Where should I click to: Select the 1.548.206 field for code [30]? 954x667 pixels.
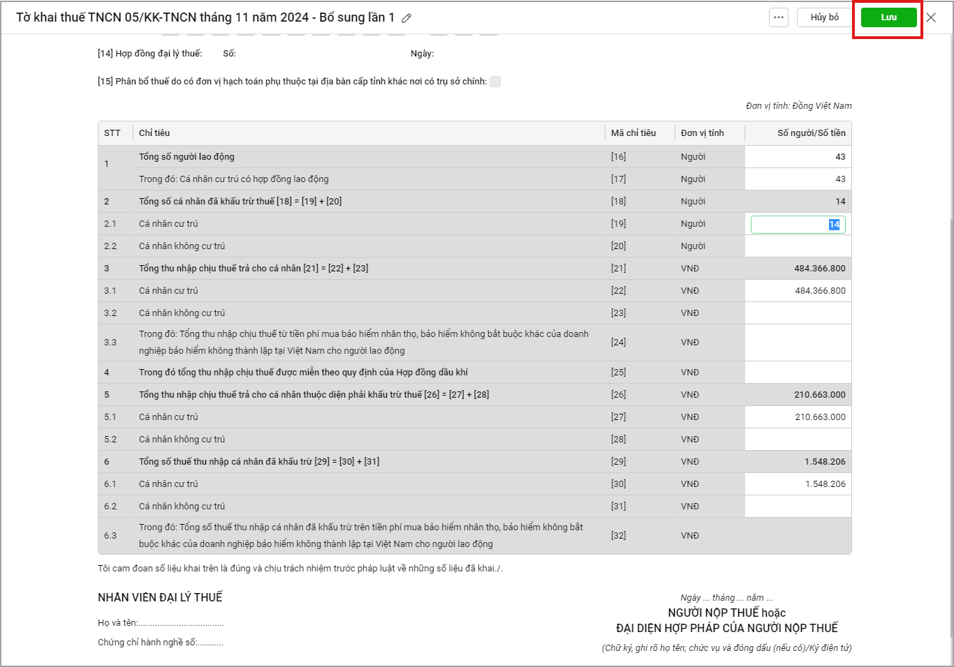(798, 484)
